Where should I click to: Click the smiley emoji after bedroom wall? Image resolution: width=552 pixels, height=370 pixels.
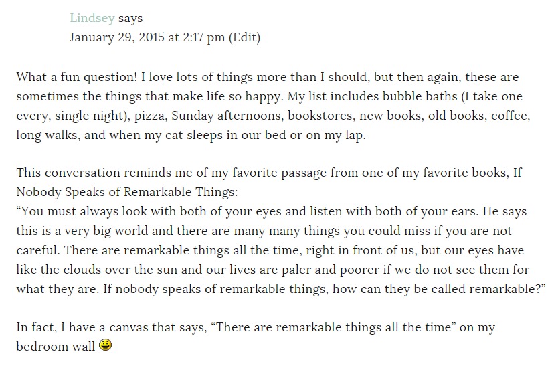[105, 345]
